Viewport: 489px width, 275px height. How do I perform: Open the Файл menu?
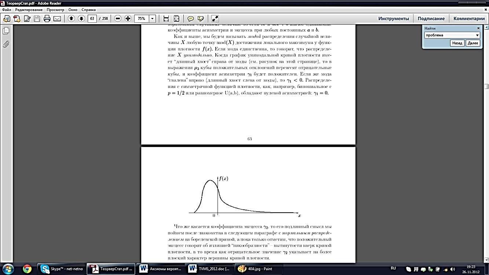point(7,10)
